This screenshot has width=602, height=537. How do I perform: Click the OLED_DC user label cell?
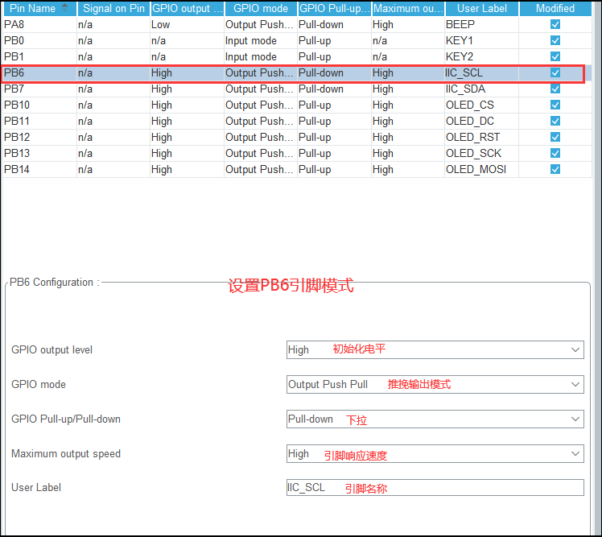click(x=481, y=122)
